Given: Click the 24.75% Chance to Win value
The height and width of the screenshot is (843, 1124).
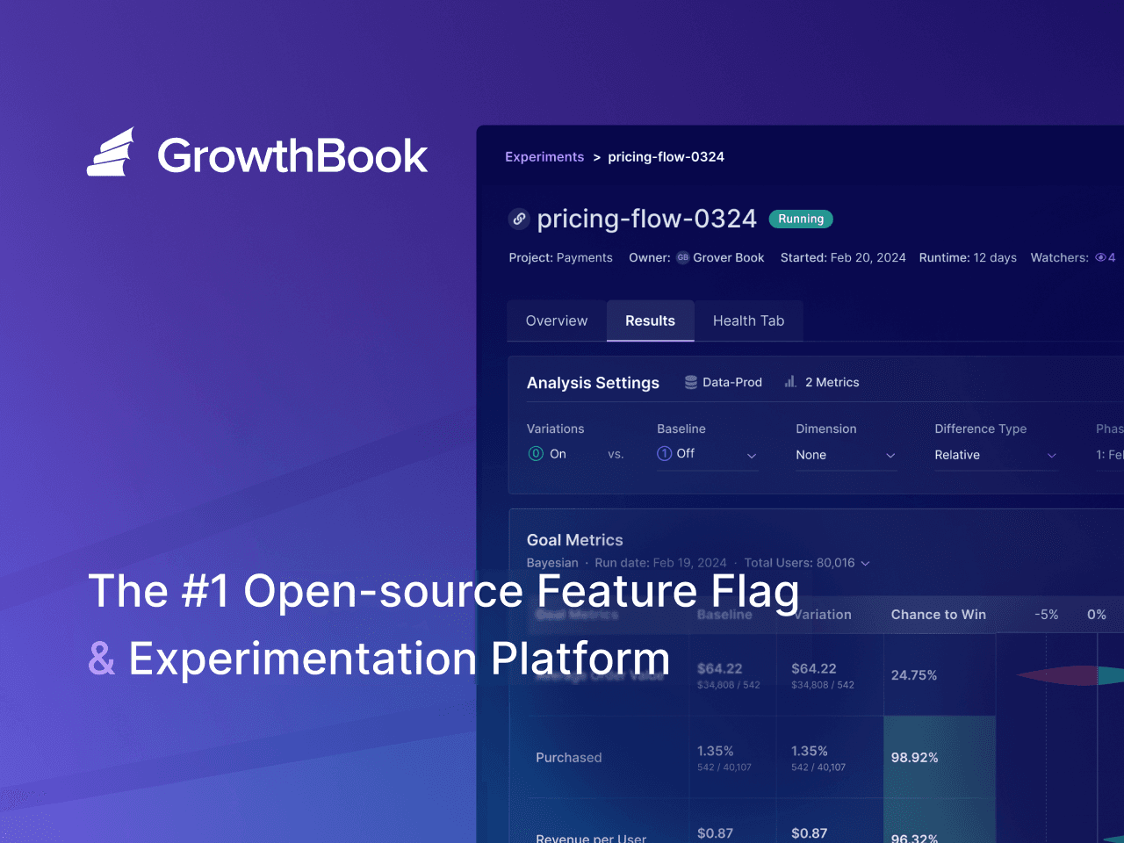Looking at the screenshot, I should pos(914,675).
